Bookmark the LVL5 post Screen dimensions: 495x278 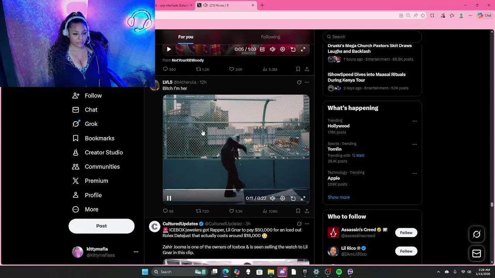(x=298, y=211)
